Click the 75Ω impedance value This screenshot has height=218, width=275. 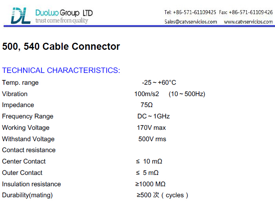click(147, 105)
